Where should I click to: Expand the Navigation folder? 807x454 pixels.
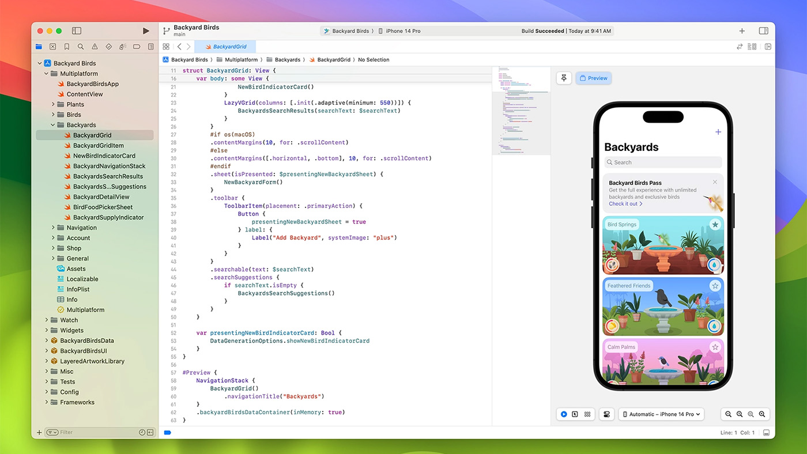(53, 228)
